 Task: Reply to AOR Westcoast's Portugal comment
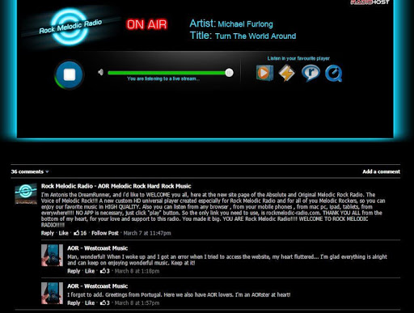[x=74, y=303]
